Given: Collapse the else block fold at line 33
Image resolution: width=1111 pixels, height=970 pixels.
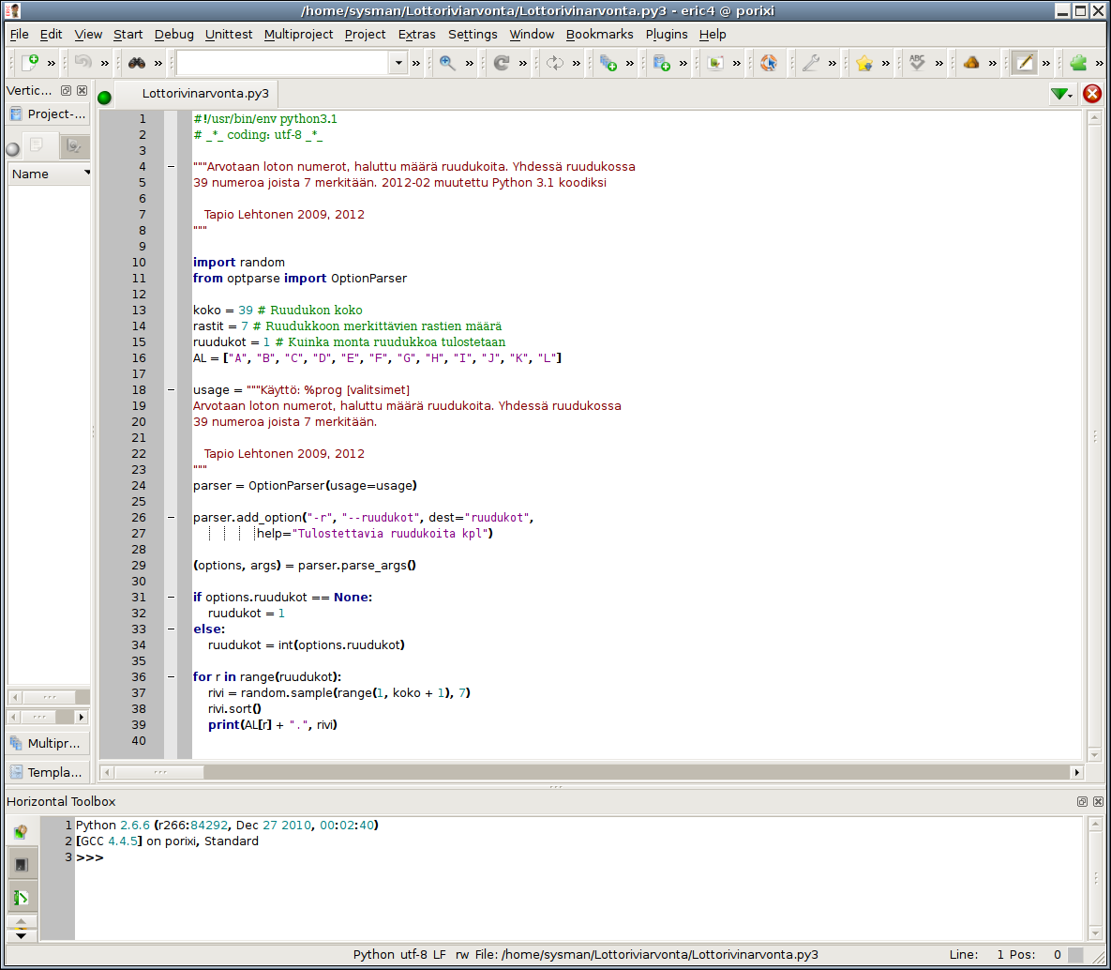Looking at the screenshot, I should click(171, 629).
